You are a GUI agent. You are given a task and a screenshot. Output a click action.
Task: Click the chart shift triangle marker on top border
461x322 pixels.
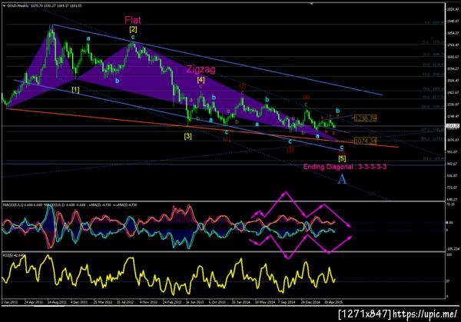tap(311, 4)
